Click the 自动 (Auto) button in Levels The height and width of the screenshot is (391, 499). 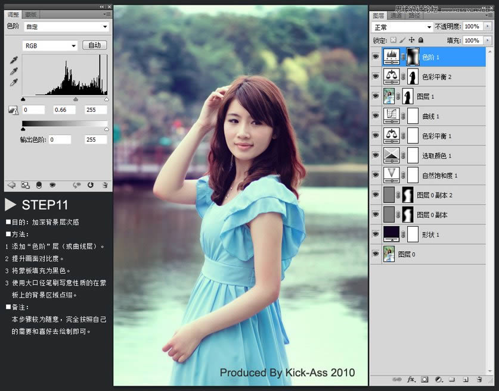pyautogui.click(x=94, y=45)
